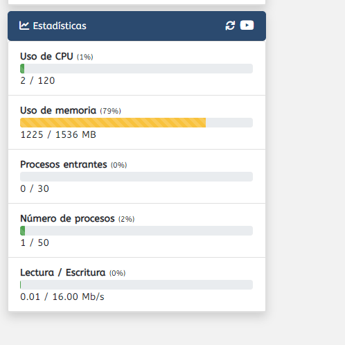
Task: Click the 2 / 120 CPU value
Action: pos(37,80)
